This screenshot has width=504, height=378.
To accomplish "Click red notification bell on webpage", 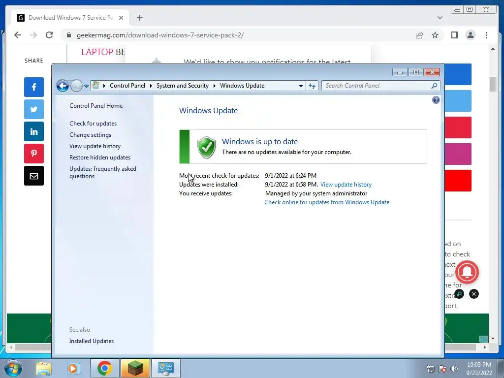I will click(x=467, y=272).
